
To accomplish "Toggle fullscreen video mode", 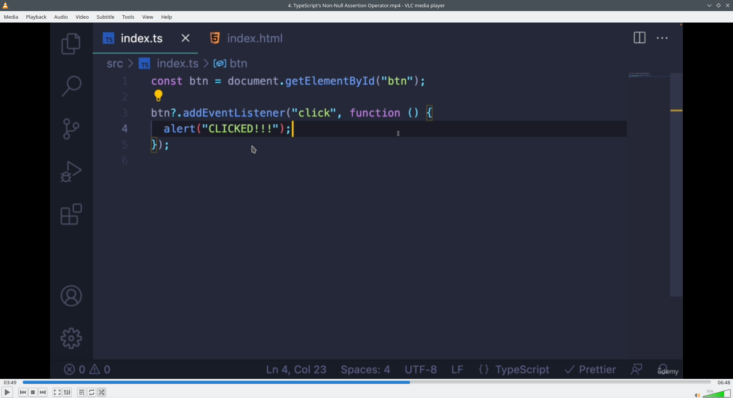I will 57,392.
